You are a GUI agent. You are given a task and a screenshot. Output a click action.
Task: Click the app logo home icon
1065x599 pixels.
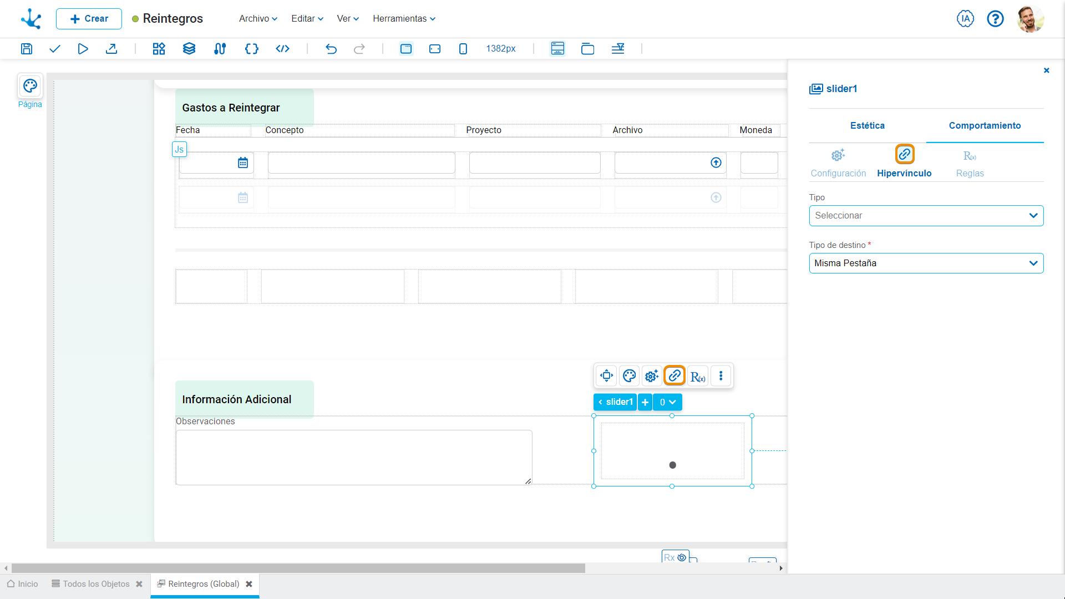31,19
